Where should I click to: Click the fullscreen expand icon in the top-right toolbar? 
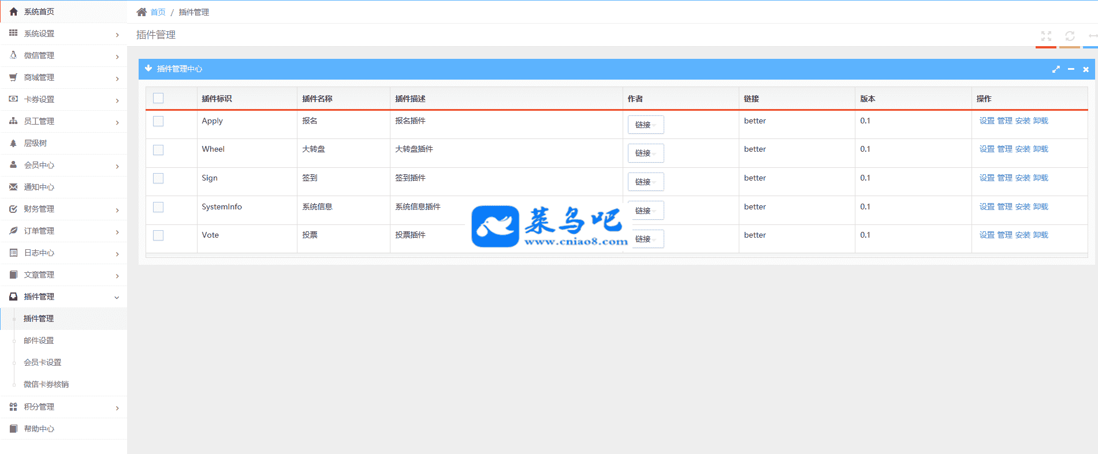click(1046, 36)
